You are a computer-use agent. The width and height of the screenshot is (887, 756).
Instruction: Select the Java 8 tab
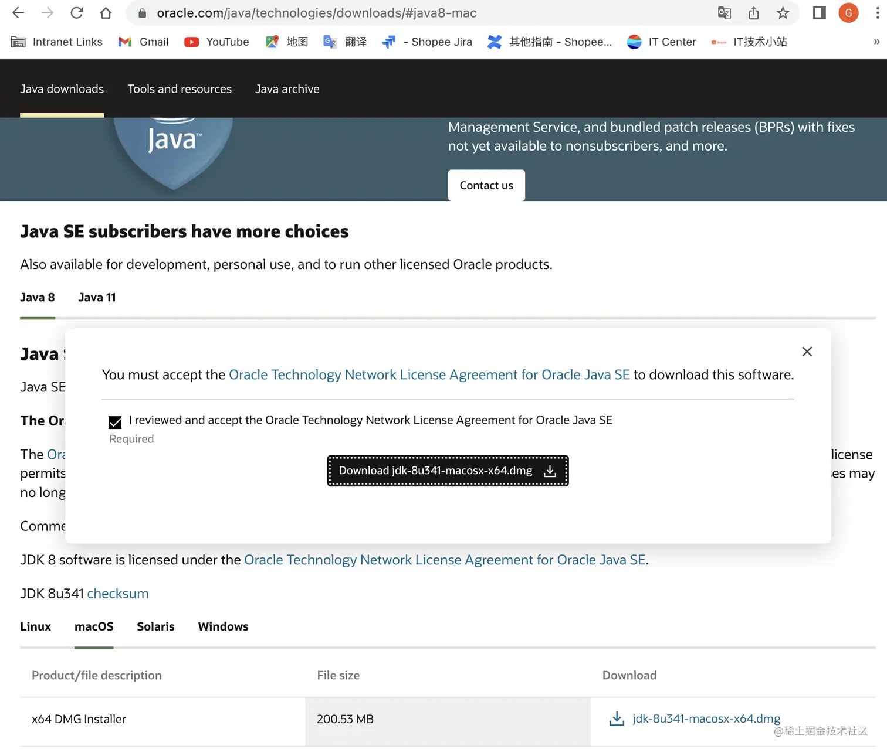[38, 298]
